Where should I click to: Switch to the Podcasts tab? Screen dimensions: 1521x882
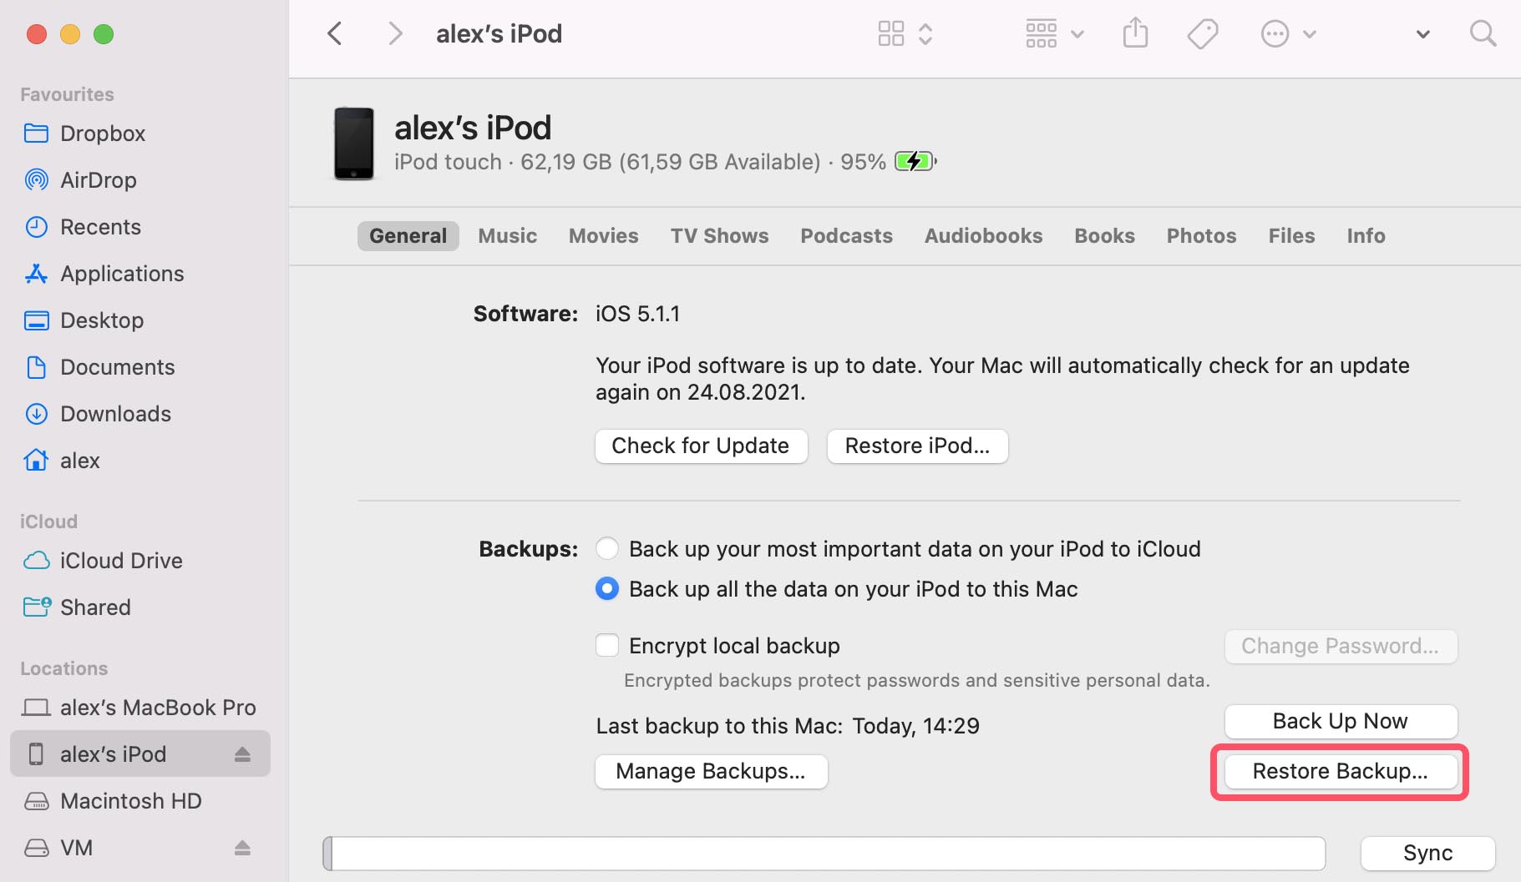point(847,236)
